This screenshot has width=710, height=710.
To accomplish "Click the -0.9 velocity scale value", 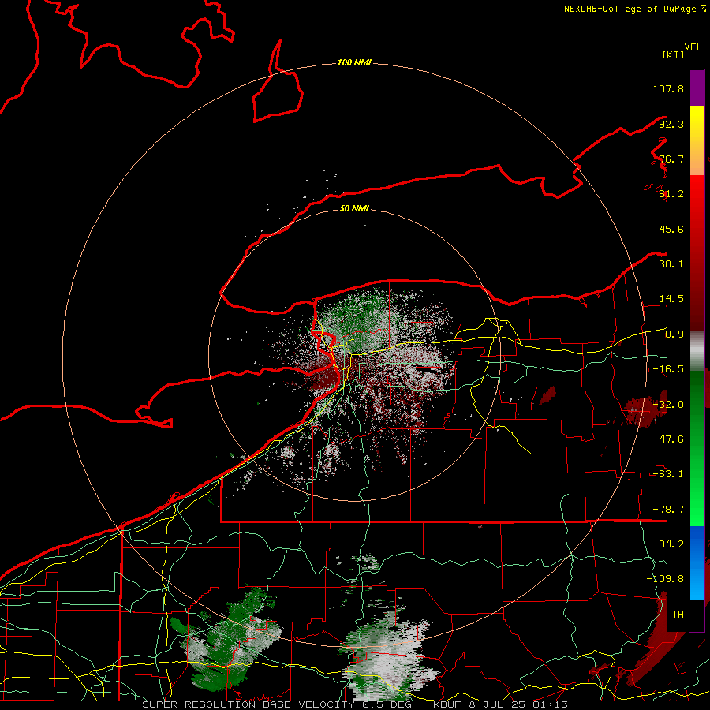I will (671, 334).
